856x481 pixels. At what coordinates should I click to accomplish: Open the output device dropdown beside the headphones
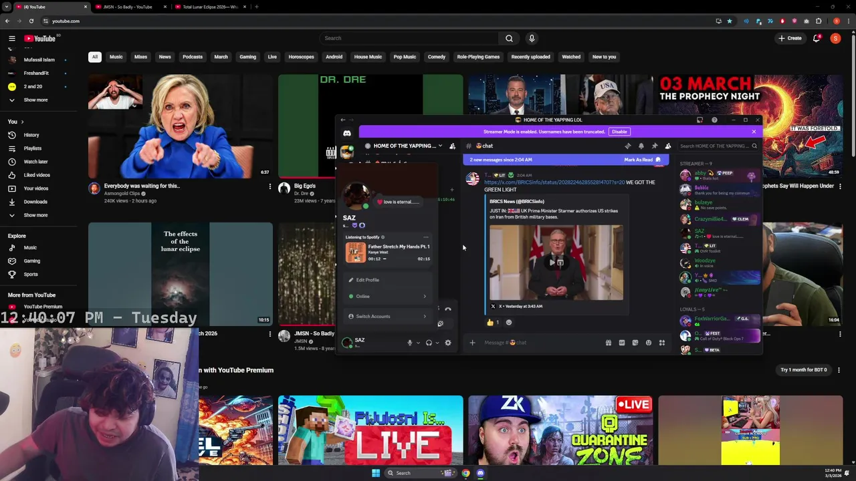437,343
